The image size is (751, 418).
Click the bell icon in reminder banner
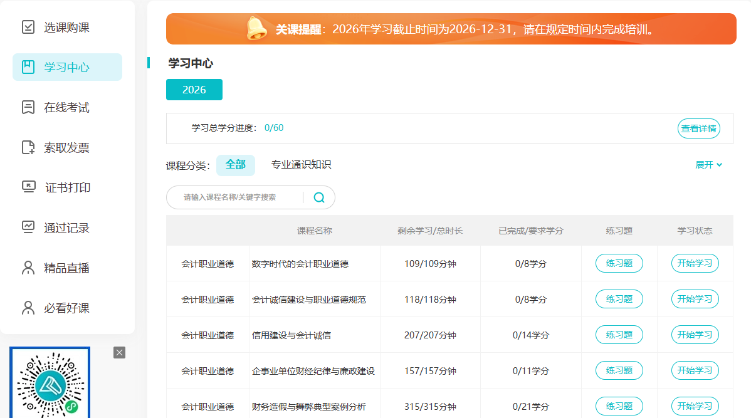pyautogui.click(x=256, y=28)
